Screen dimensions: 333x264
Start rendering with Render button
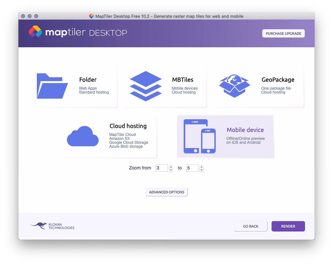pyautogui.click(x=288, y=226)
